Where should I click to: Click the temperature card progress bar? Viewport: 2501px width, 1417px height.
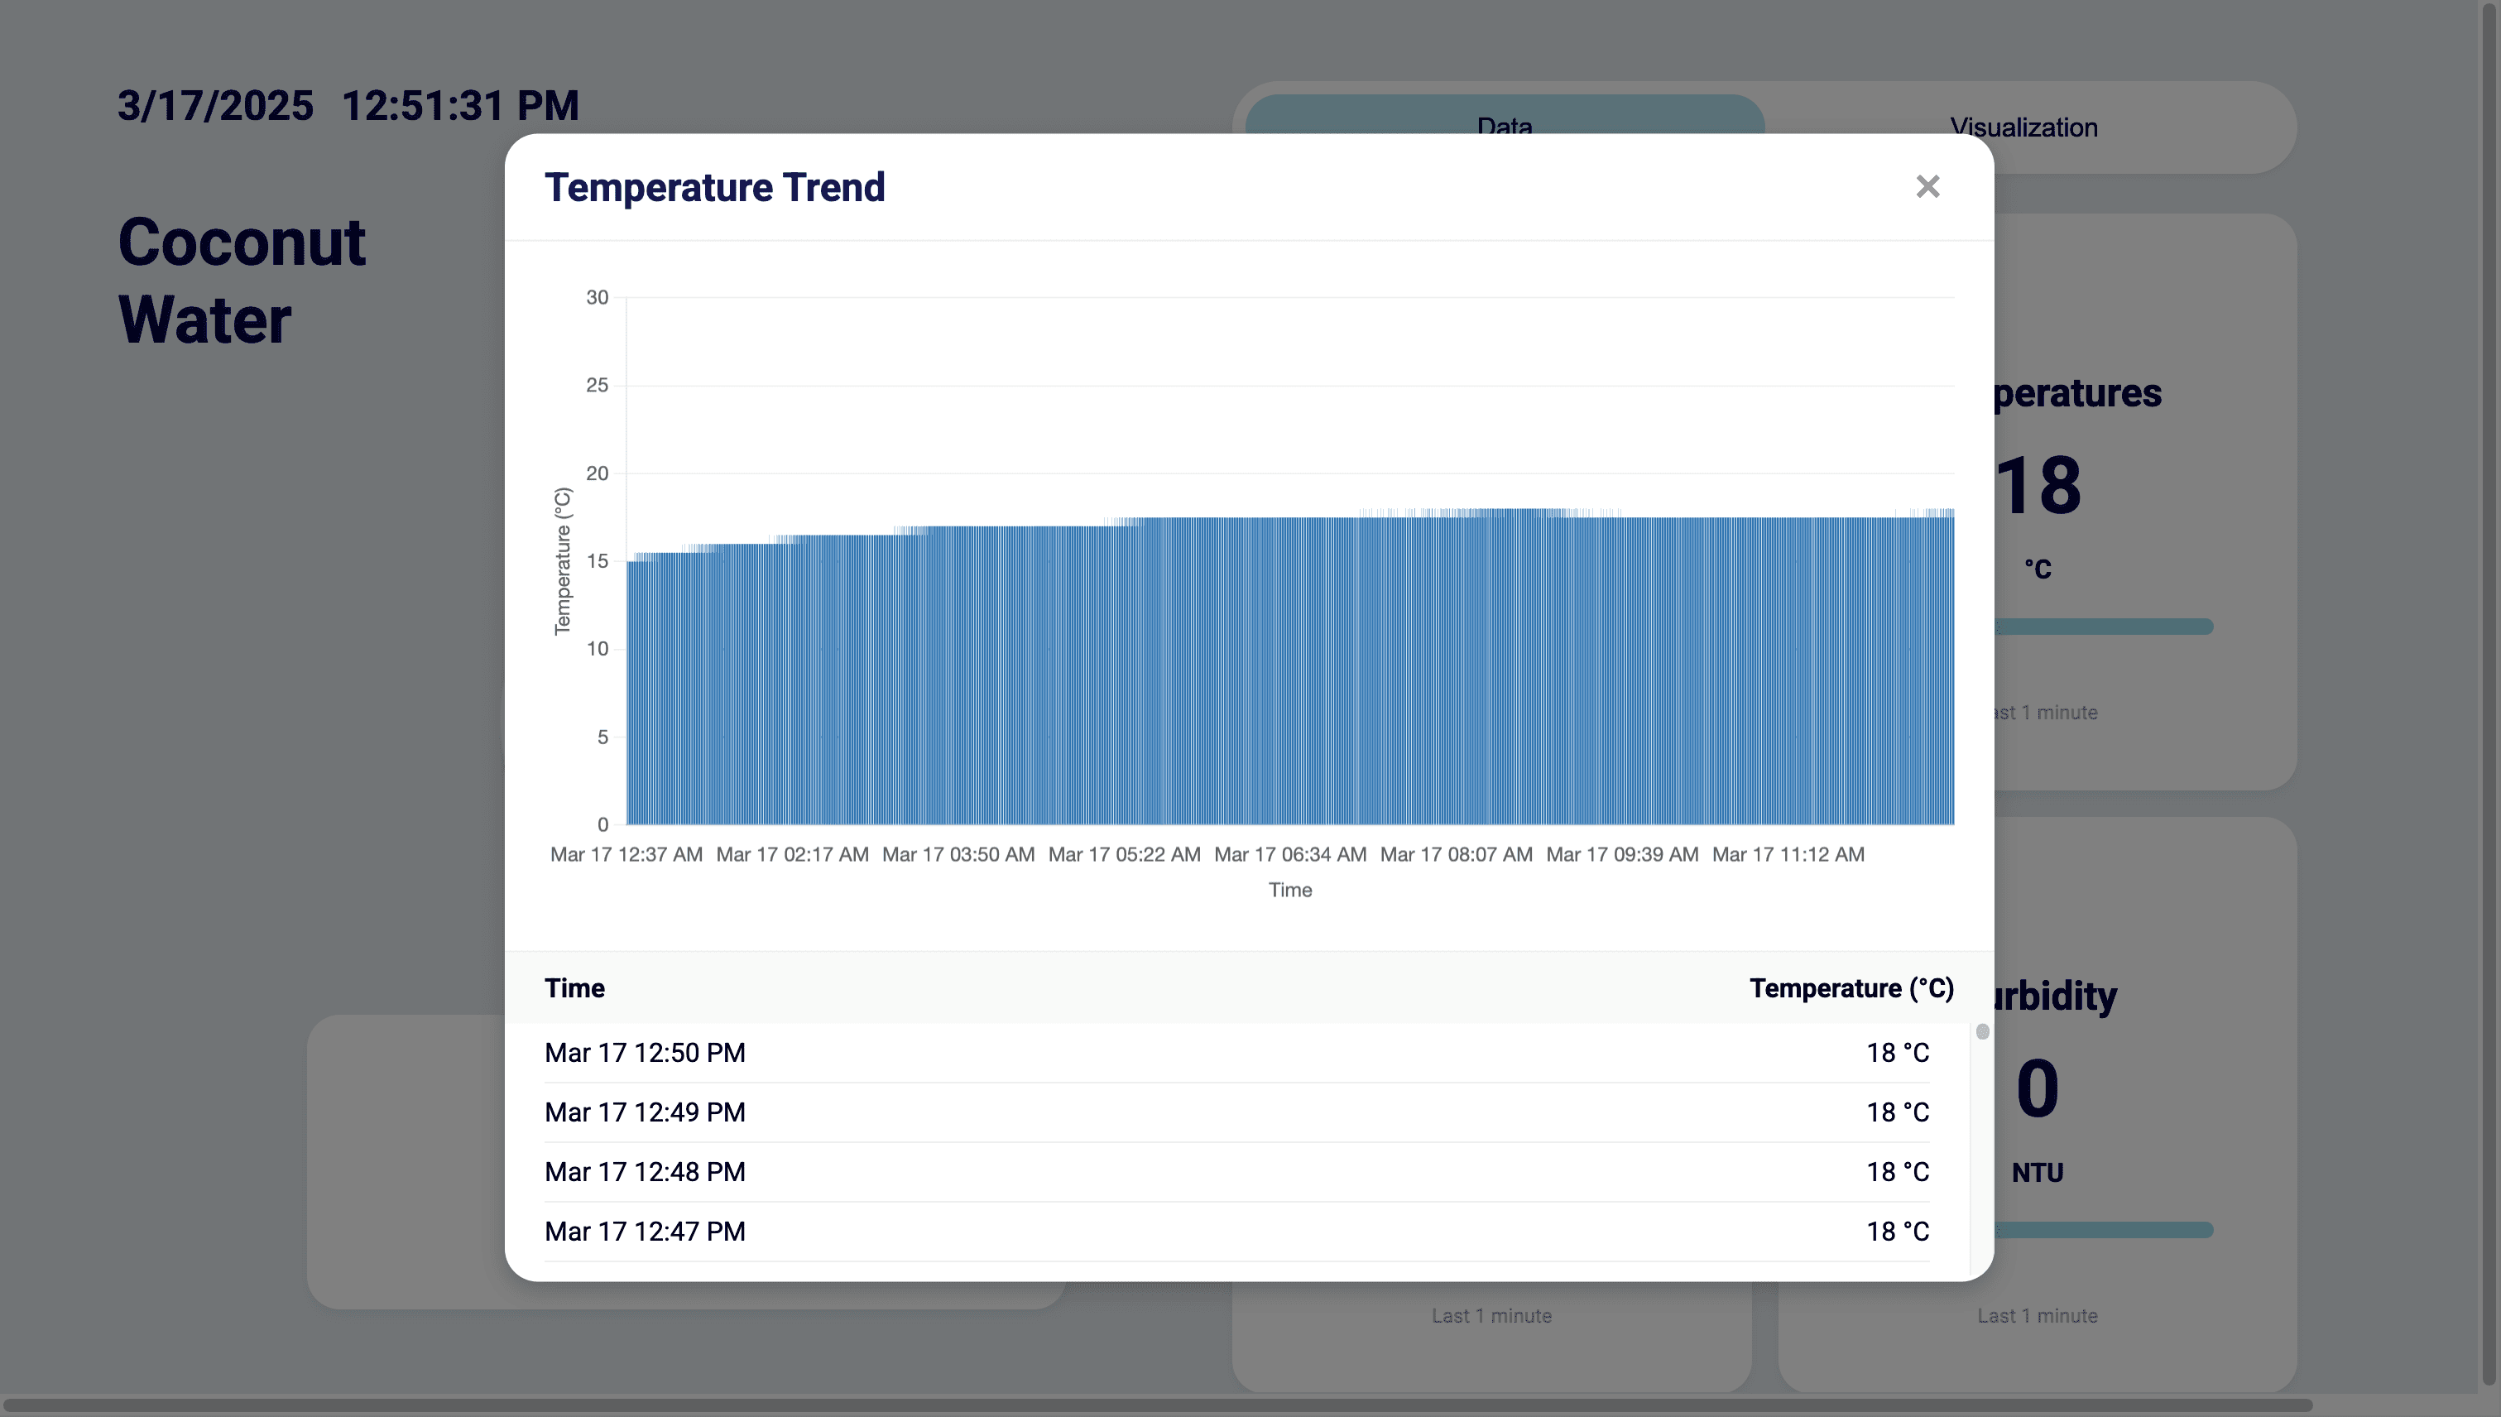[2102, 627]
